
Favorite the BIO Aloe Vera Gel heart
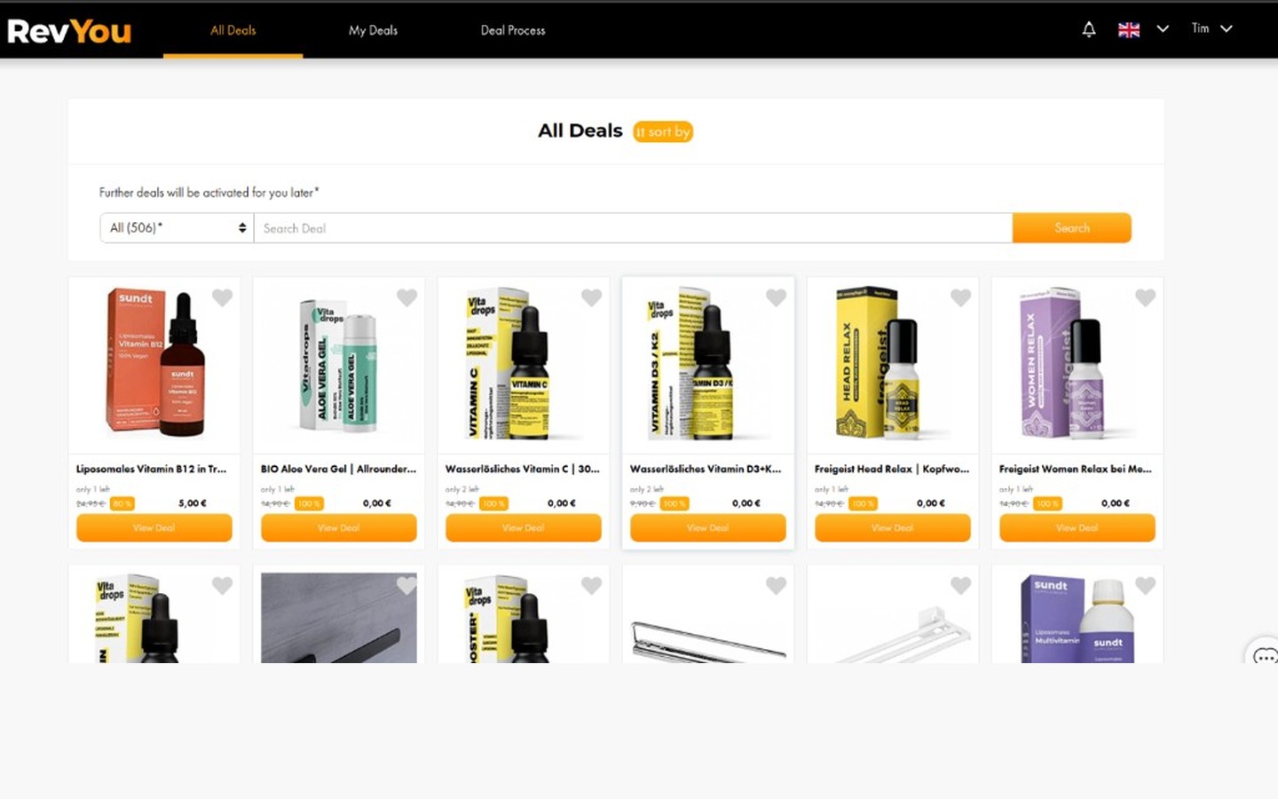407,297
